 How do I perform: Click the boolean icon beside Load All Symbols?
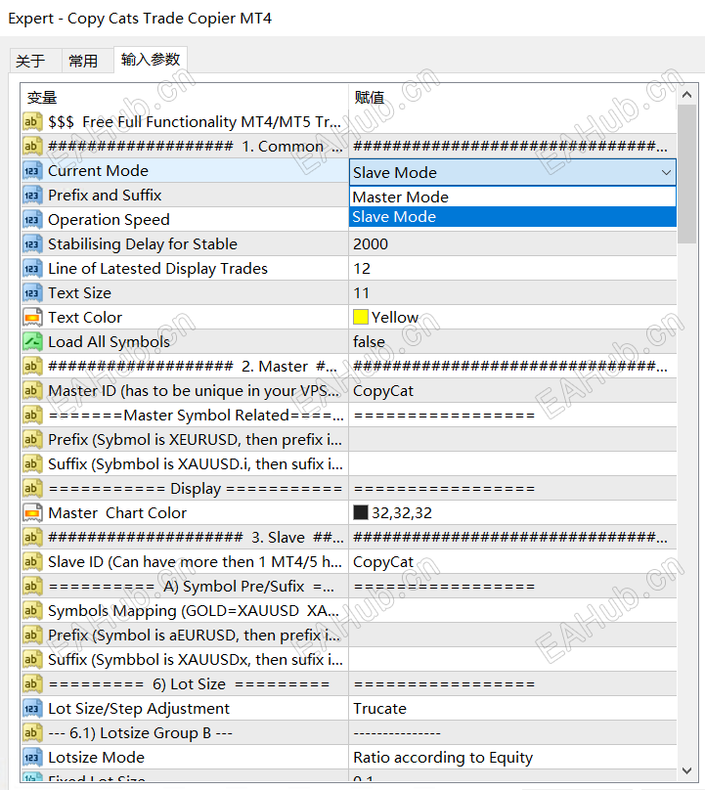click(x=31, y=341)
